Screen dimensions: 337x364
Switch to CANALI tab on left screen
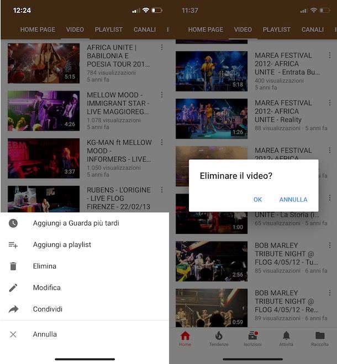145,30
